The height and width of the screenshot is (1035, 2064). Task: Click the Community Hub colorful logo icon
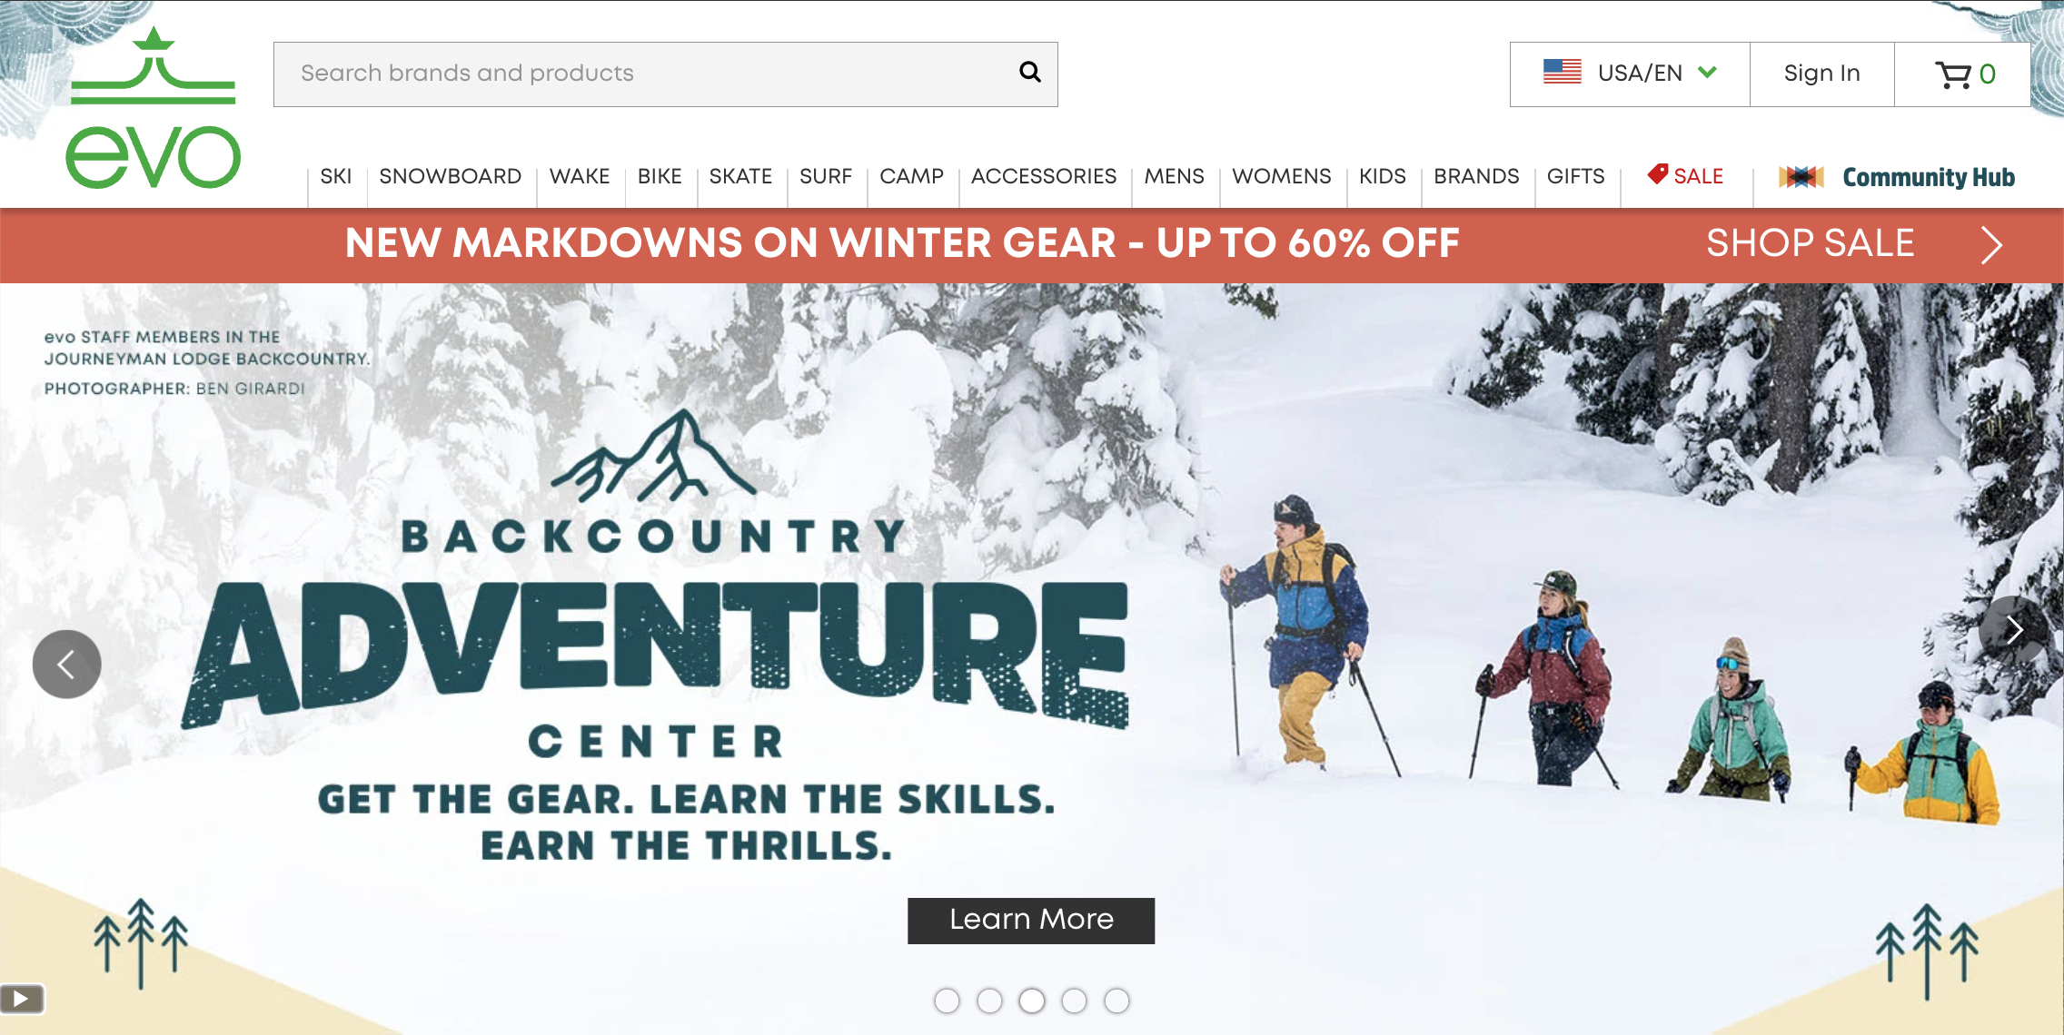pos(1801,177)
